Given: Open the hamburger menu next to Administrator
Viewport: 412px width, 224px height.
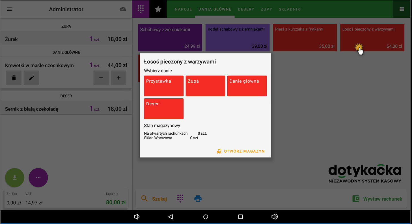Looking at the screenshot, I should coord(9,9).
